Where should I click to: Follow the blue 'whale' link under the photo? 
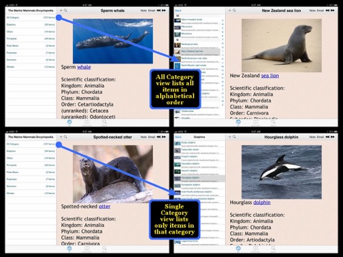click(84, 67)
